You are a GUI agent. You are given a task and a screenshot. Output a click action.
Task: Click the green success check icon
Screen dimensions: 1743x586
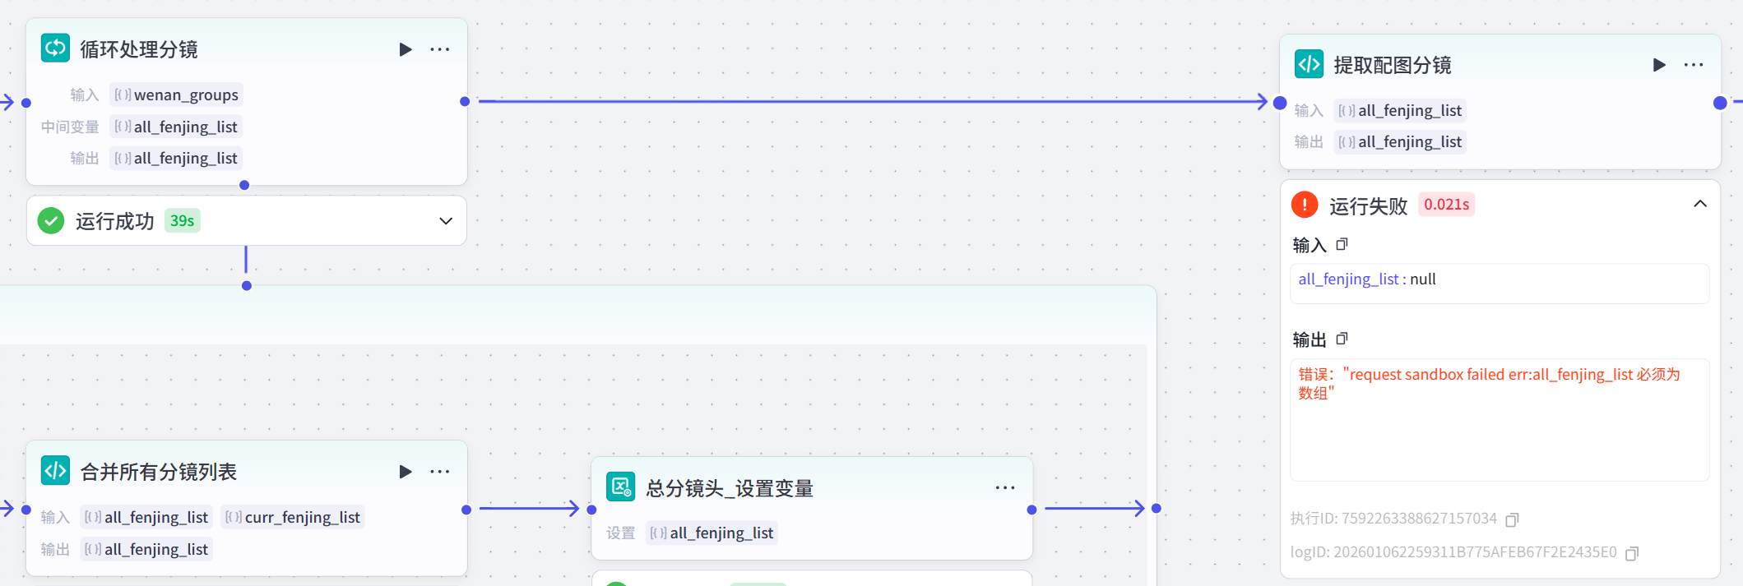(51, 220)
